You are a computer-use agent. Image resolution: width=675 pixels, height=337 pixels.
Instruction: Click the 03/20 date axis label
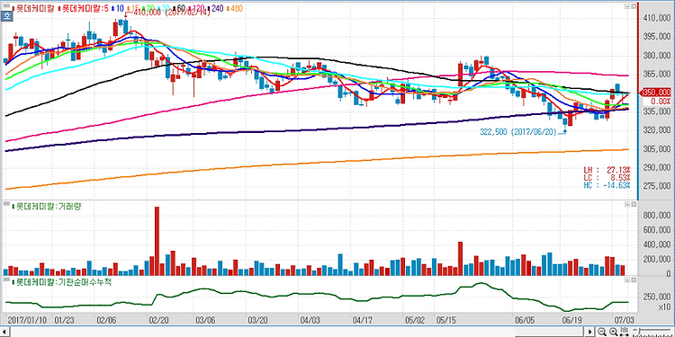click(257, 320)
